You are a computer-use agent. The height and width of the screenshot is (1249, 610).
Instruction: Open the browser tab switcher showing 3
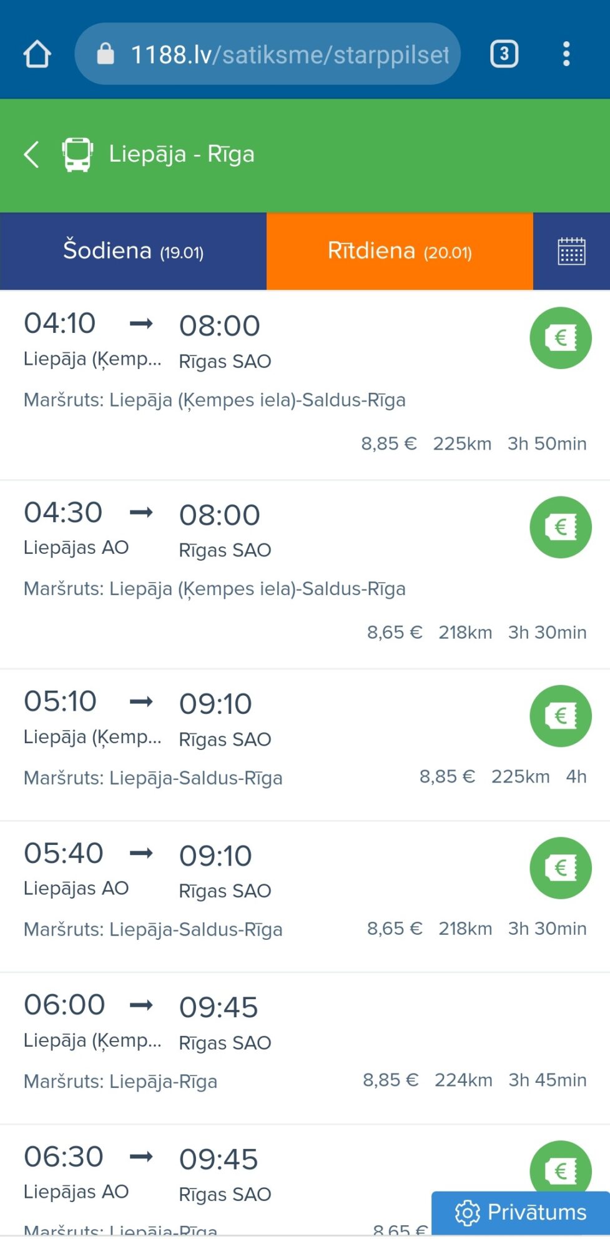point(504,54)
